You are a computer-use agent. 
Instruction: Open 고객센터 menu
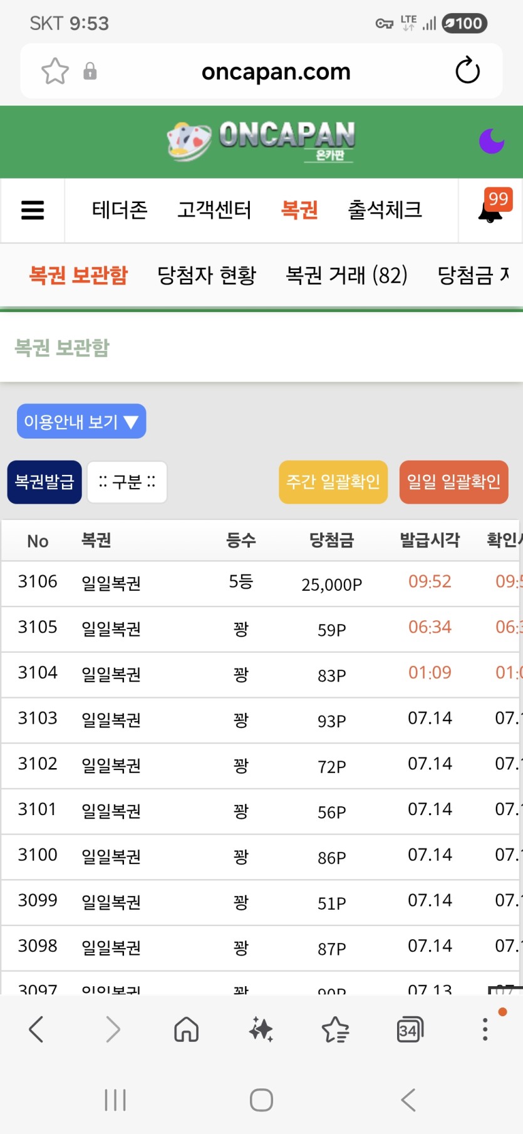click(x=214, y=210)
